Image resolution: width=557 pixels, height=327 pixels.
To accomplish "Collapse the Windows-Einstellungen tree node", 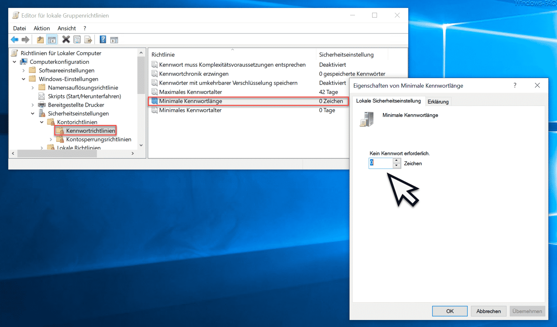I will tap(24, 79).
